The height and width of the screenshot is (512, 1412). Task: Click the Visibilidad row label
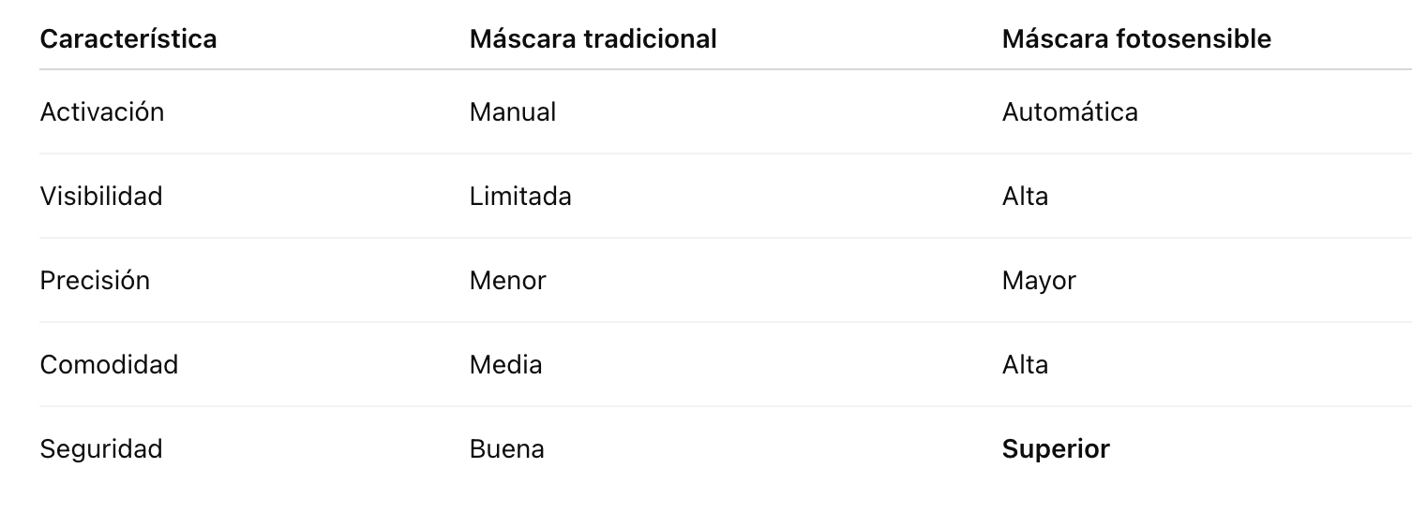pyautogui.click(x=101, y=197)
